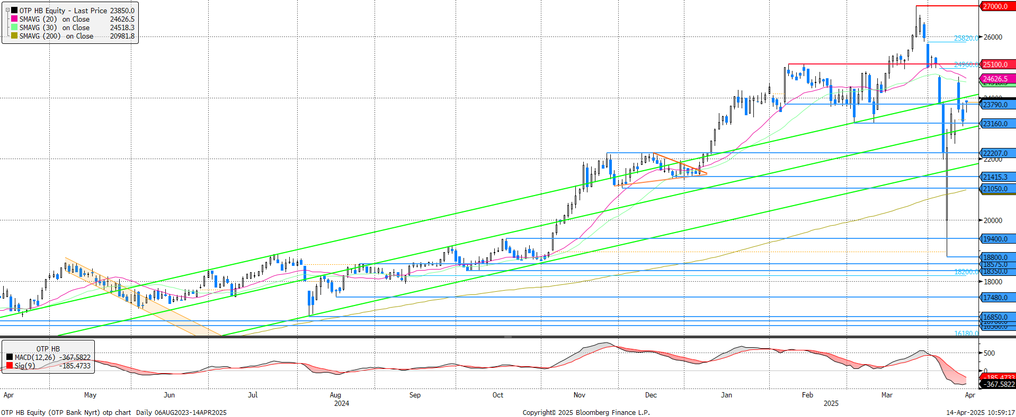
Task: Collapse the OTP HB Equity legend tree
Action: [x=7, y=10]
